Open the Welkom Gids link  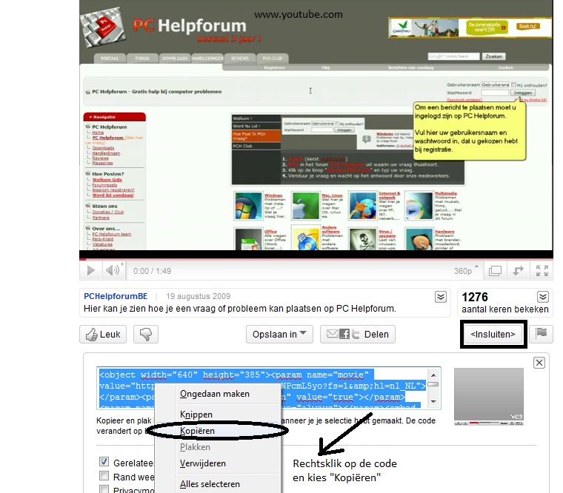coord(107,180)
